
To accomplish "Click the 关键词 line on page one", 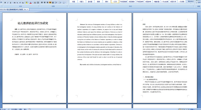I will coord(26,55).
